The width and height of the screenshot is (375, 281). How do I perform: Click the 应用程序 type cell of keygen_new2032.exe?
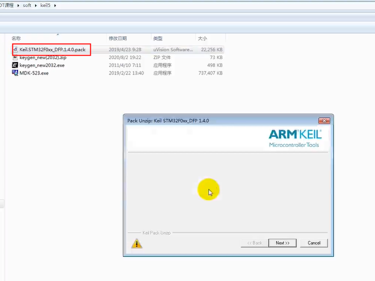(162, 65)
